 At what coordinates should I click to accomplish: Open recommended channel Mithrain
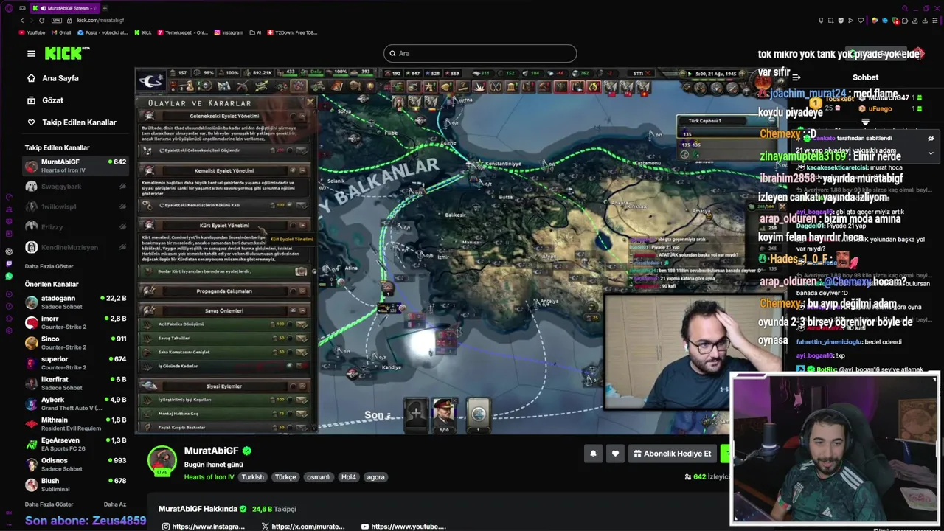pyautogui.click(x=75, y=424)
